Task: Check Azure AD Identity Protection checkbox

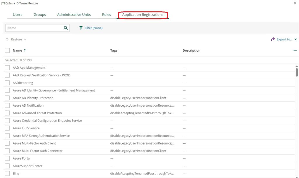Action: [7, 98]
